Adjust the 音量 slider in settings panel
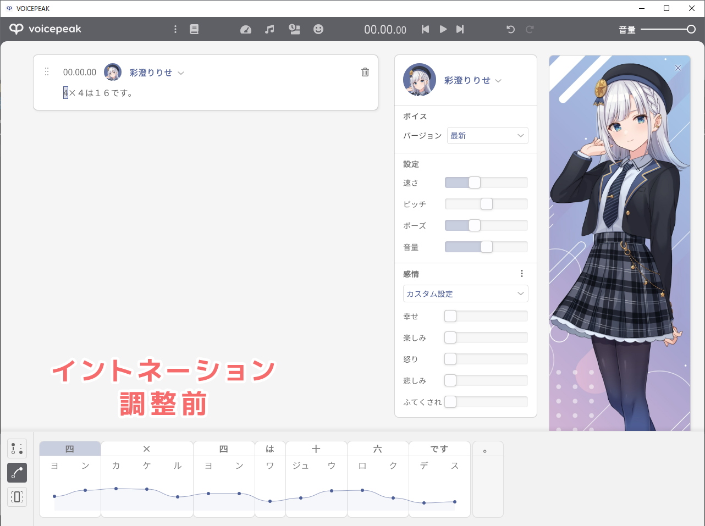 486,247
